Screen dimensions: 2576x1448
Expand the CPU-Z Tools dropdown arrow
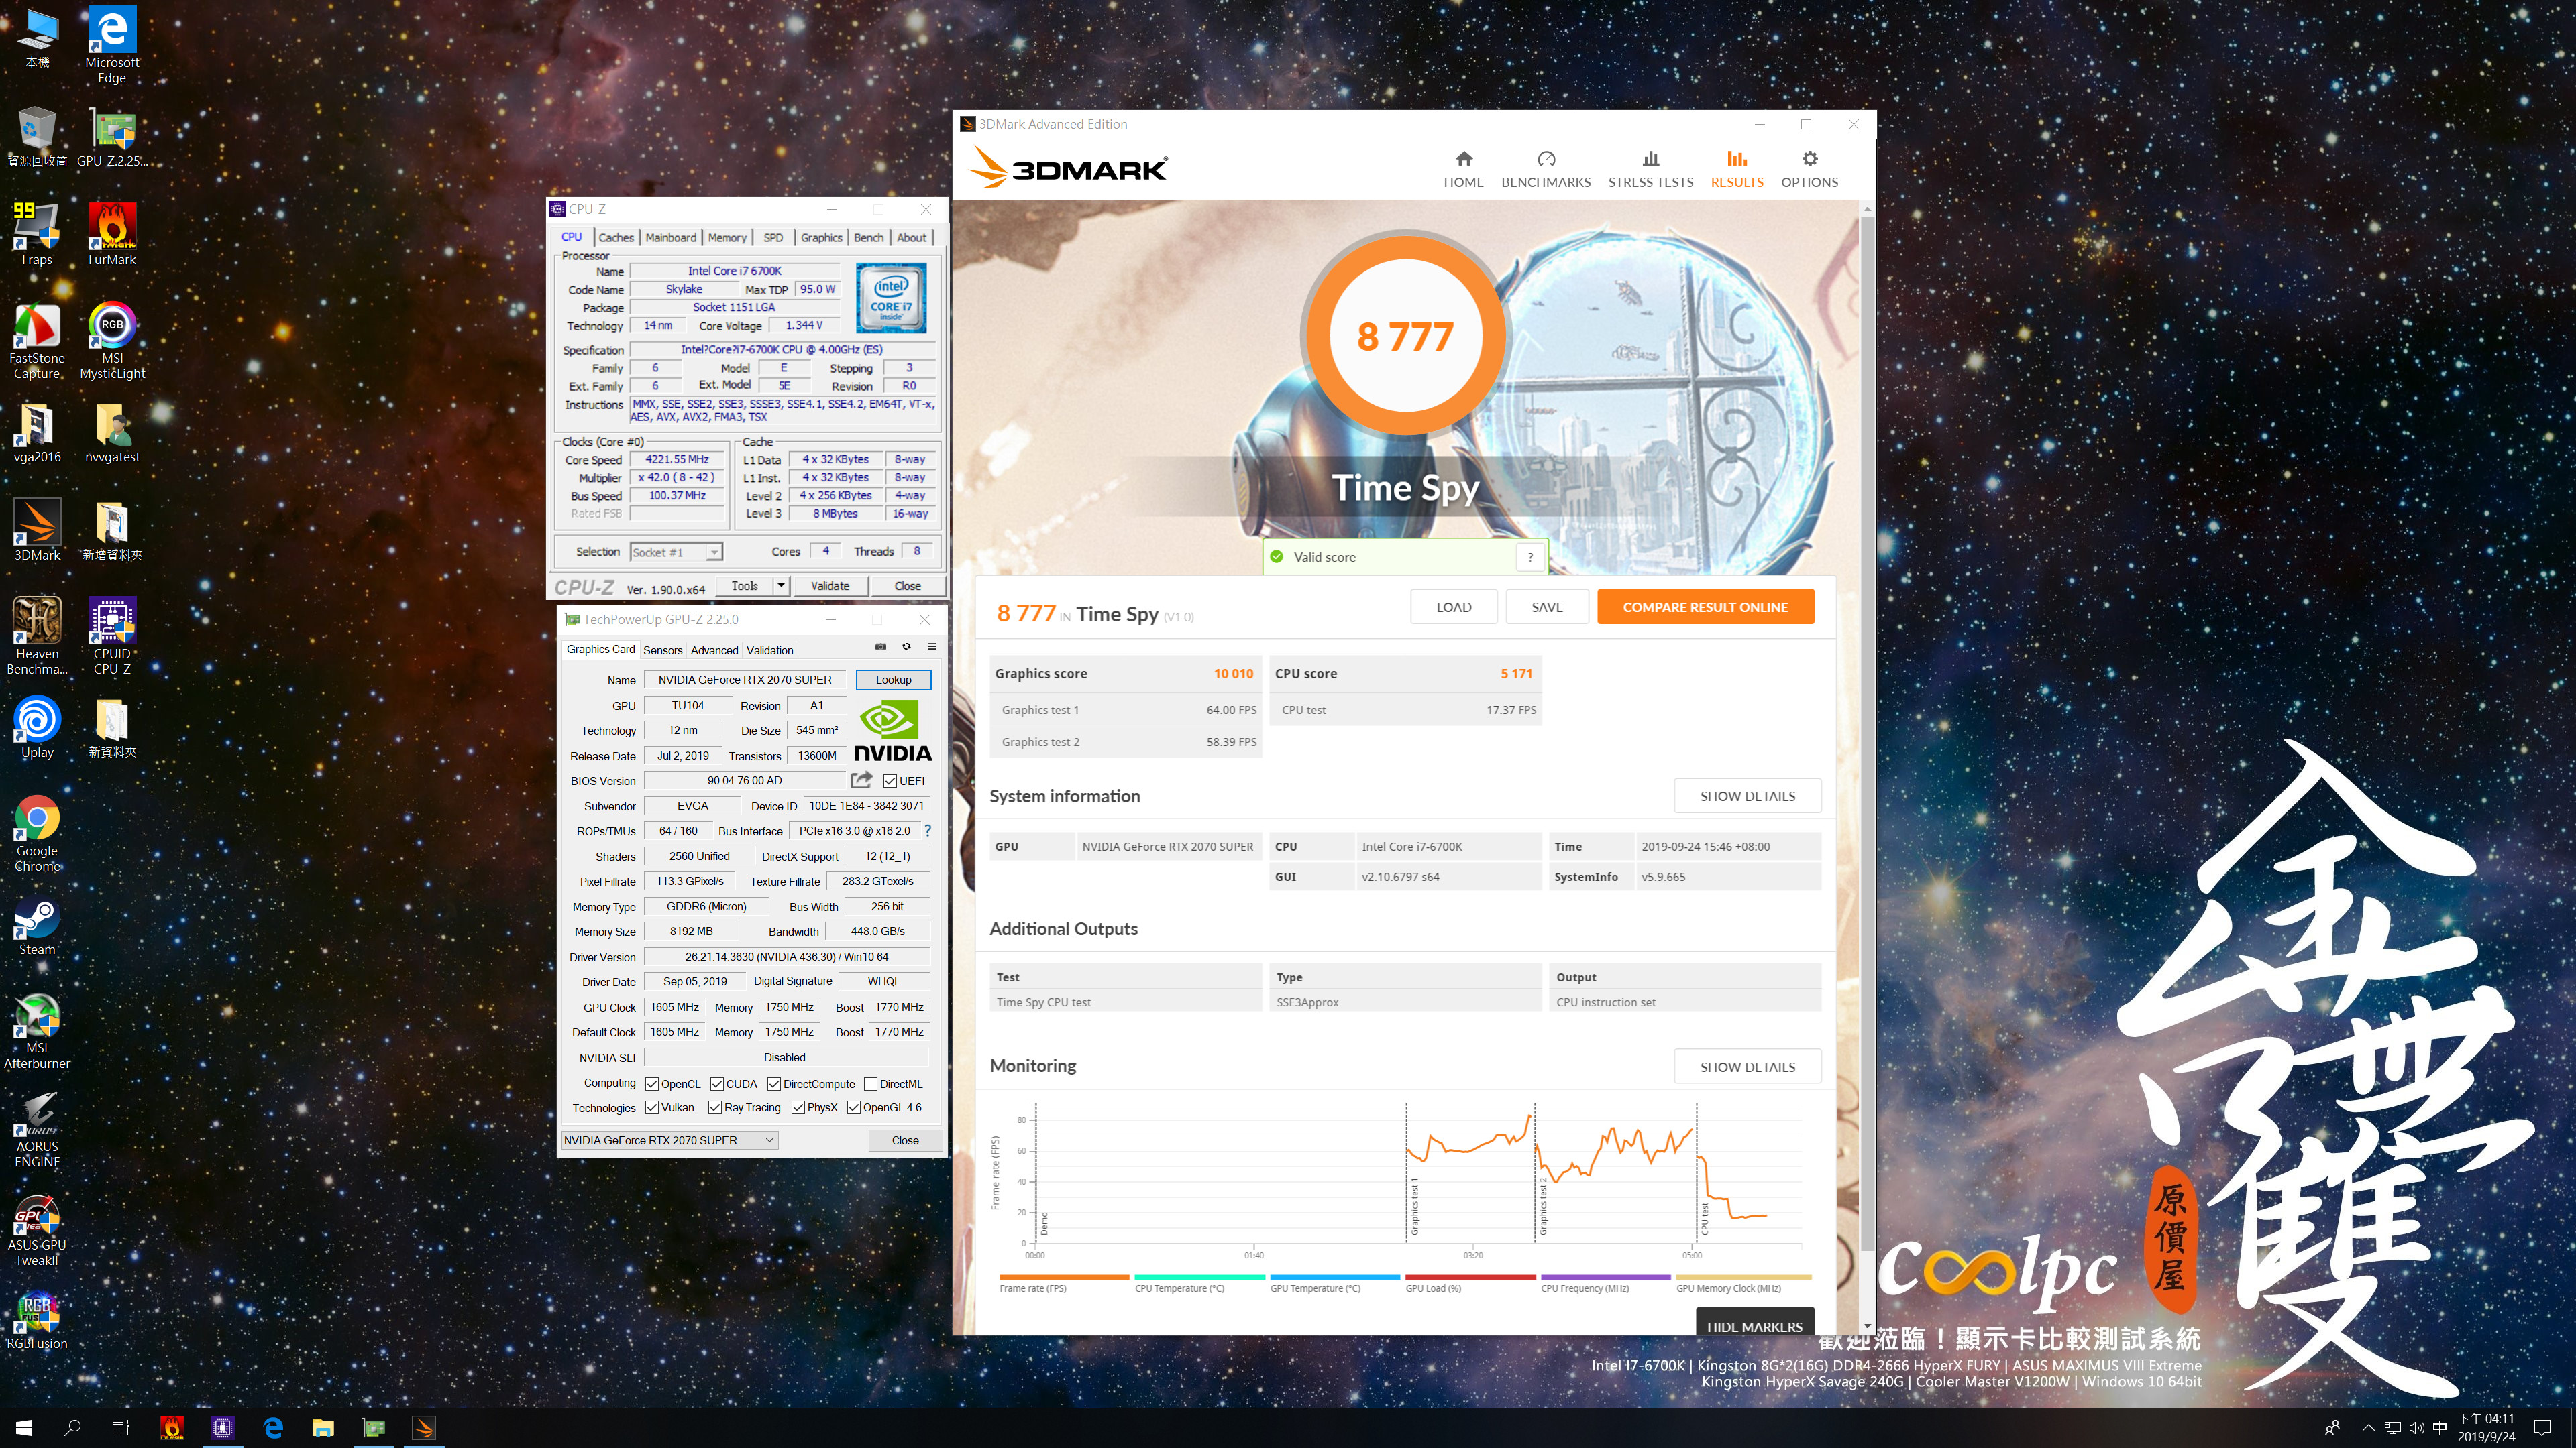781,586
